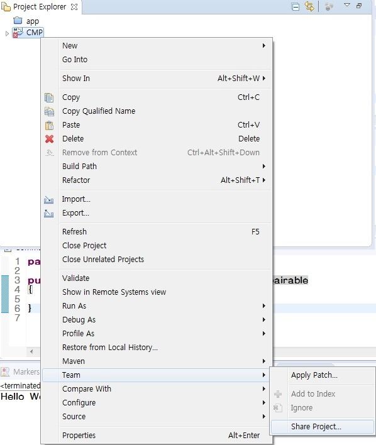Viewport: 376px width, 445px height.
Task: Choose Share Project... in Team submenu
Action: (323, 427)
